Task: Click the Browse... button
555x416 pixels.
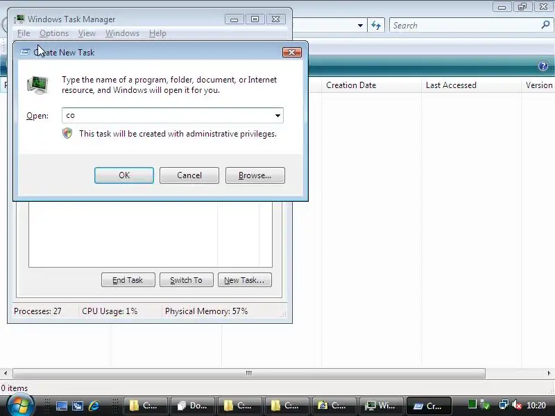Action: [x=255, y=175]
